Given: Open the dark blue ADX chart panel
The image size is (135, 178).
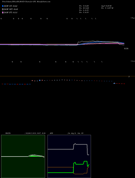Looking at the screenshot, I should pos(69,156).
